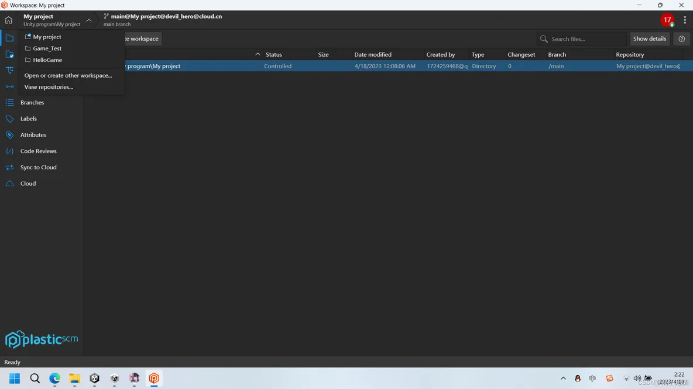693x389 pixels.
Task: Show hidden system tray icons
Action: (x=563, y=378)
